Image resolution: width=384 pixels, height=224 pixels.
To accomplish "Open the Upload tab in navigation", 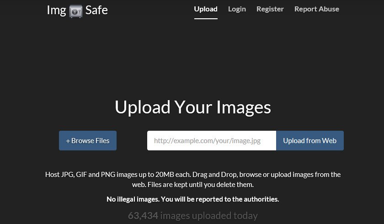I will [x=206, y=9].
